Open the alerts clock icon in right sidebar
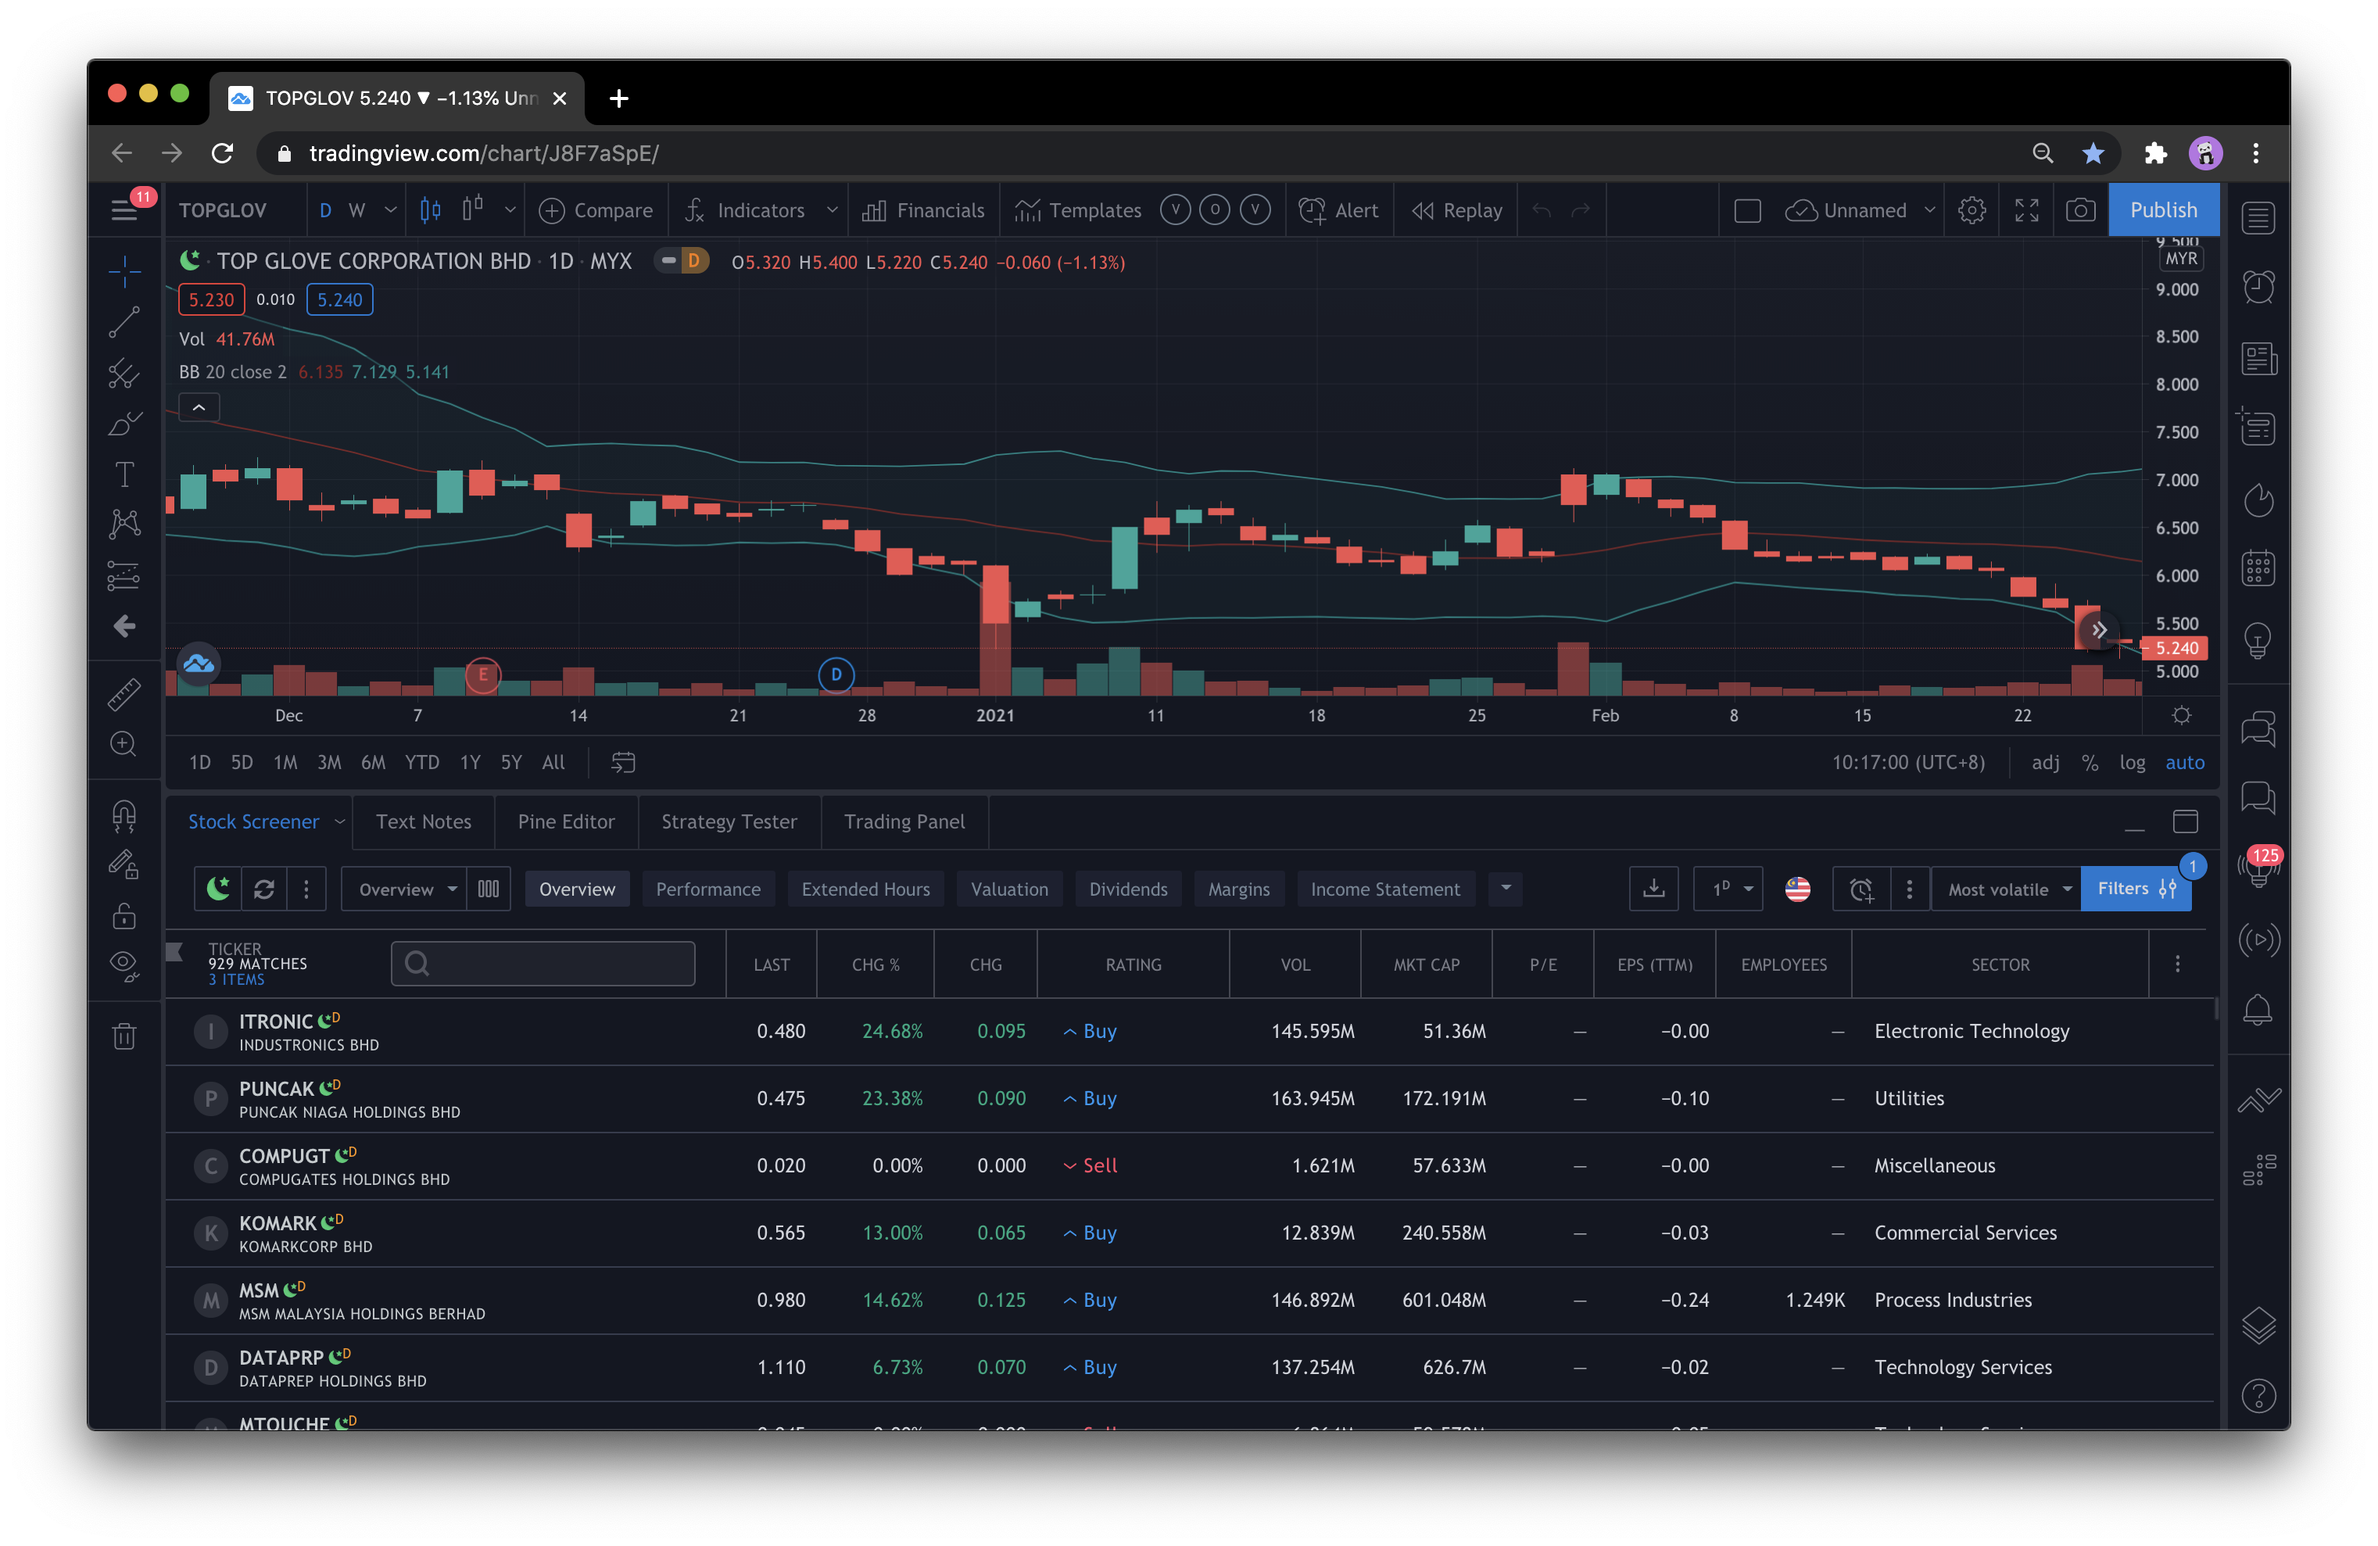The height and width of the screenshot is (1546, 2378). click(2258, 288)
